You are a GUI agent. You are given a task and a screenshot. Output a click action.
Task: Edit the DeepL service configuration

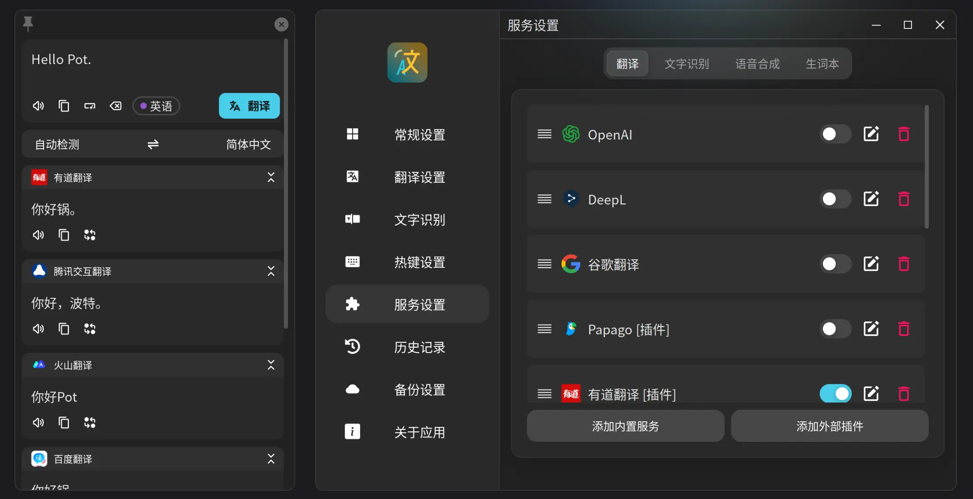point(871,199)
